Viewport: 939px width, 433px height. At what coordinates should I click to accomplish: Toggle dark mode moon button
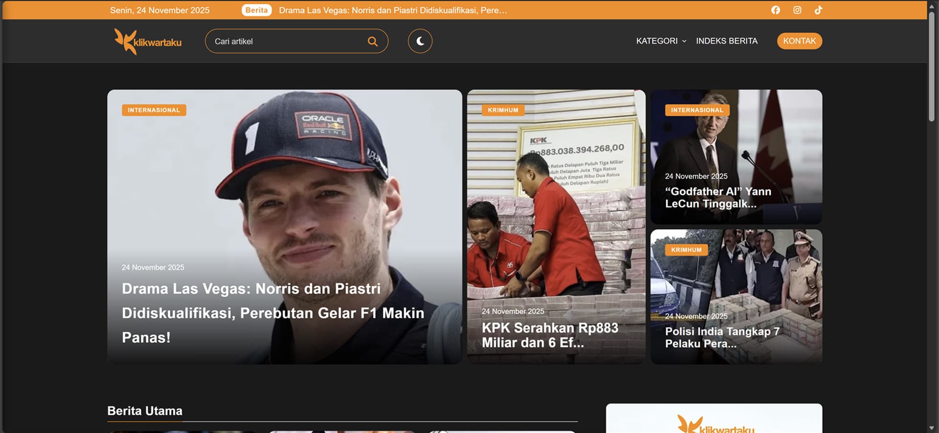coord(420,41)
